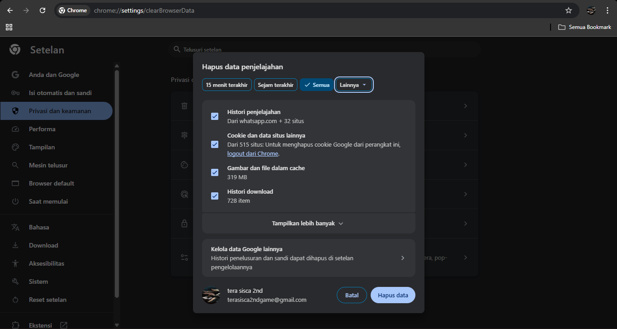The image size is (617, 329).
Task: Bookmark this page with the star icon
Action: point(569,10)
